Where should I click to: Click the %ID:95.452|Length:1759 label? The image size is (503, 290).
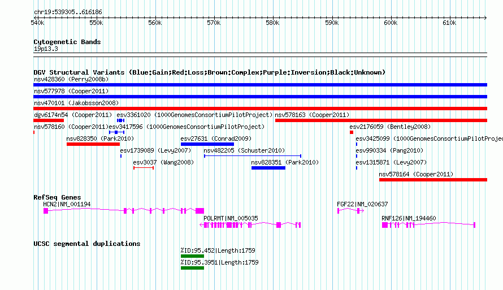coord(218,250)
